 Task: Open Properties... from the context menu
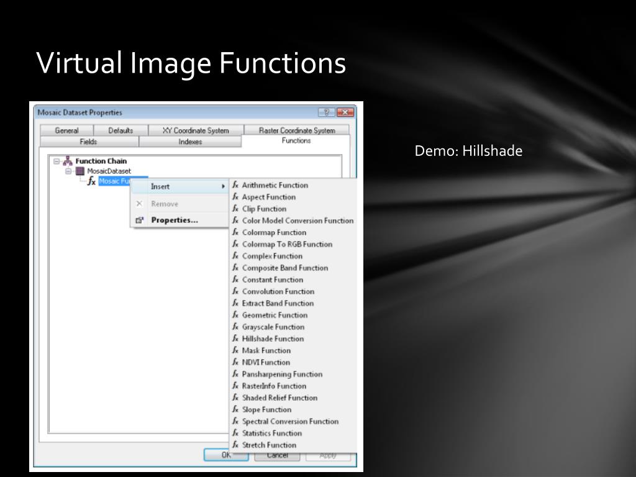click(179, 220)
